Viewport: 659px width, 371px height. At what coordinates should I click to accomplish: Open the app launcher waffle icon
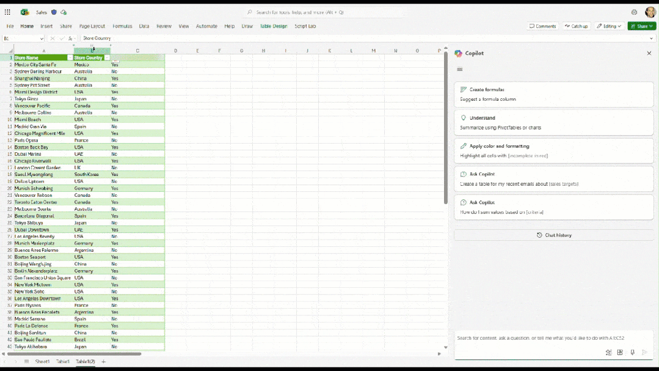[x=7, y=12]
